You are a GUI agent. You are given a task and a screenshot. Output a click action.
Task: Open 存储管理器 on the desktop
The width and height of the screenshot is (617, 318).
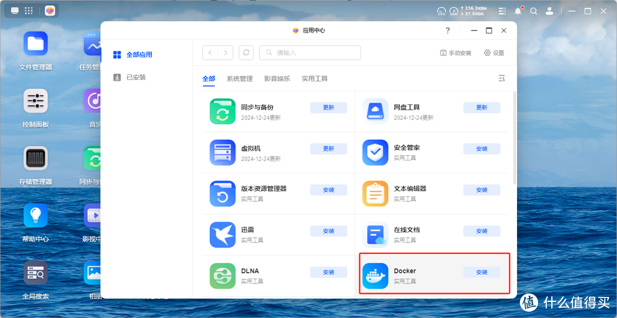35,158
